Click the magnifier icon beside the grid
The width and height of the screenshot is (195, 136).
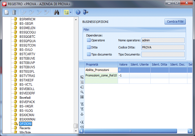click(x=82, y=92)
